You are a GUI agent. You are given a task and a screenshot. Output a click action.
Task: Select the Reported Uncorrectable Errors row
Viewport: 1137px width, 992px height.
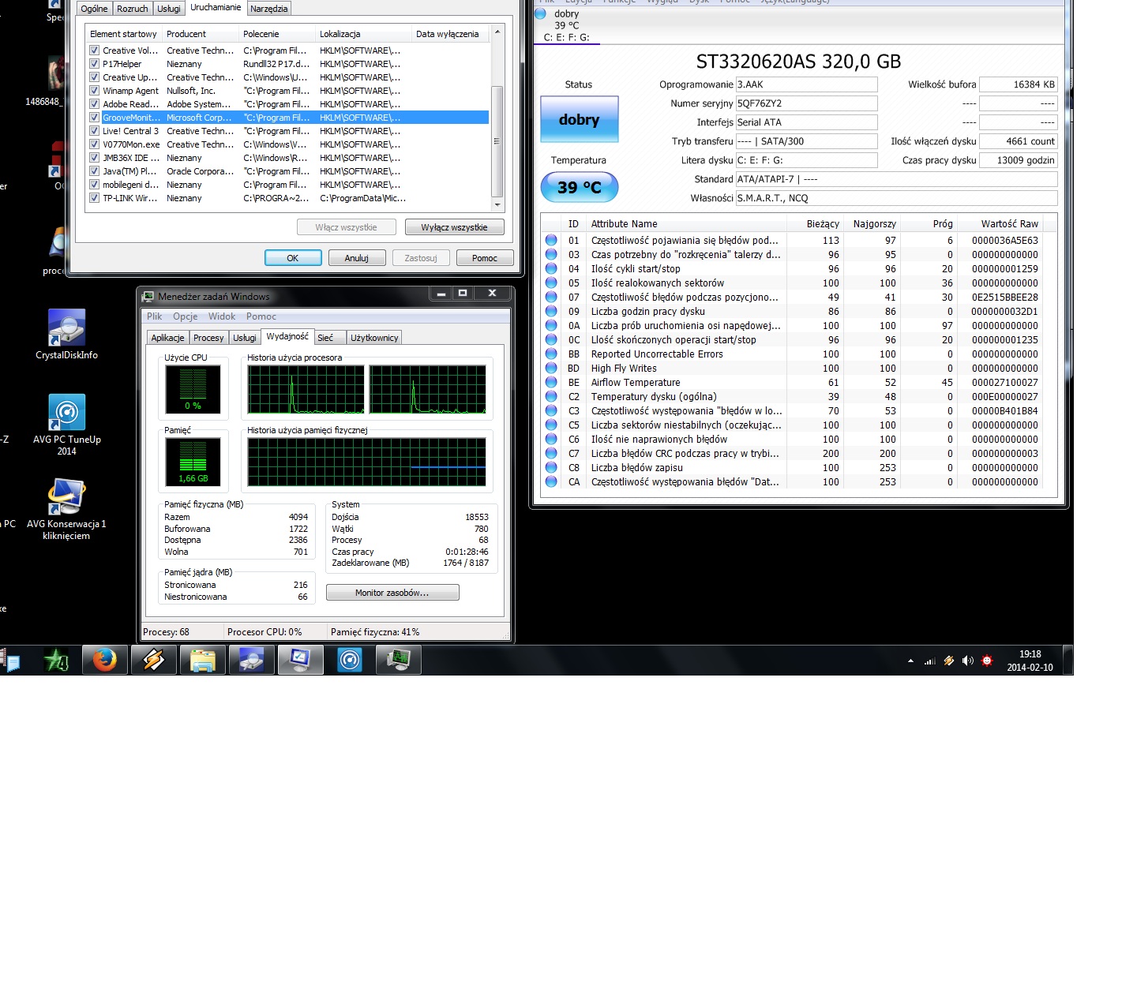coord(798,354)
